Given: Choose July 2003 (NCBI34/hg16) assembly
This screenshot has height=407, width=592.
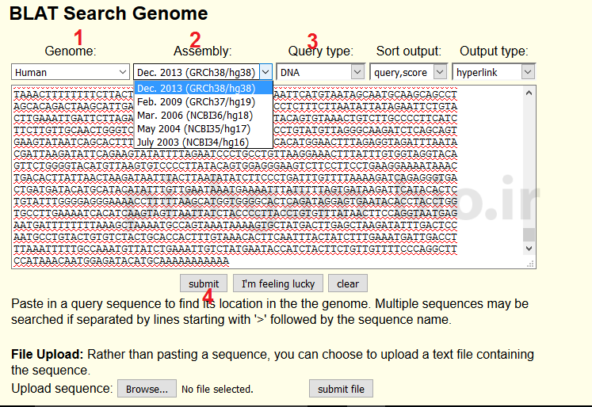Looking at the screenshot, I should [x=203, y=142].
